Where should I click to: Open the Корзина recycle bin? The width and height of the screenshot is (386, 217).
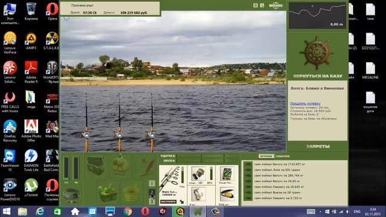tap(31, 11)
